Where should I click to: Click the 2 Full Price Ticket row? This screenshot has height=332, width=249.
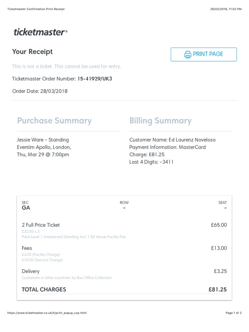[x=41, y=225]
